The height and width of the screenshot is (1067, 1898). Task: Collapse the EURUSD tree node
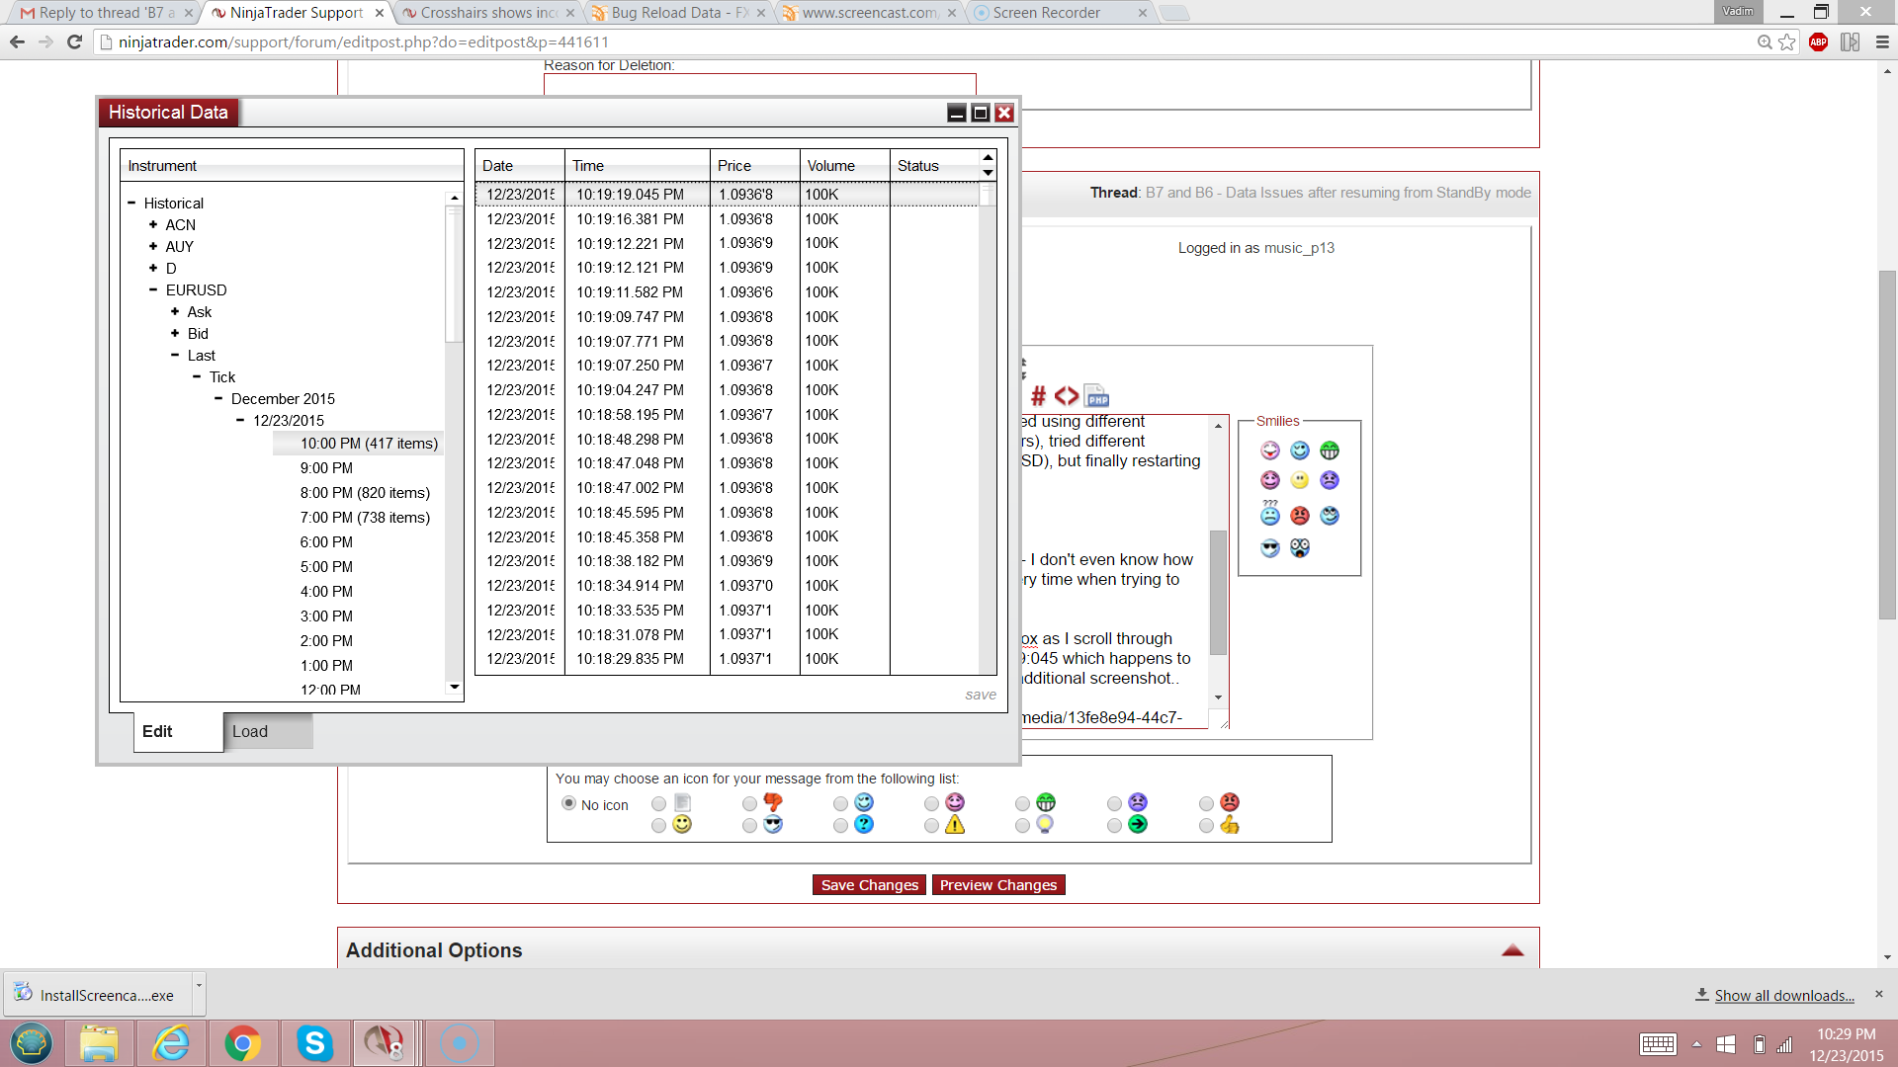tap(153, 290)
